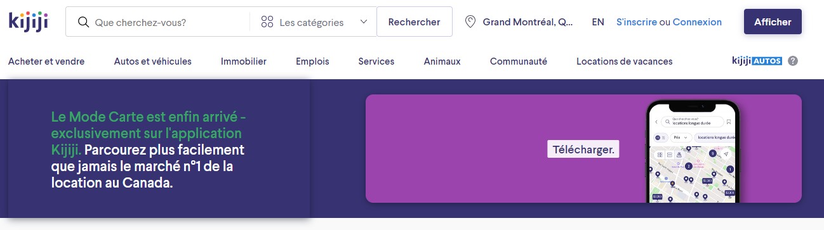Viewport: 824px width, 230px height.
Task: Open the Animaux menu
Action: tap(442, 61)
